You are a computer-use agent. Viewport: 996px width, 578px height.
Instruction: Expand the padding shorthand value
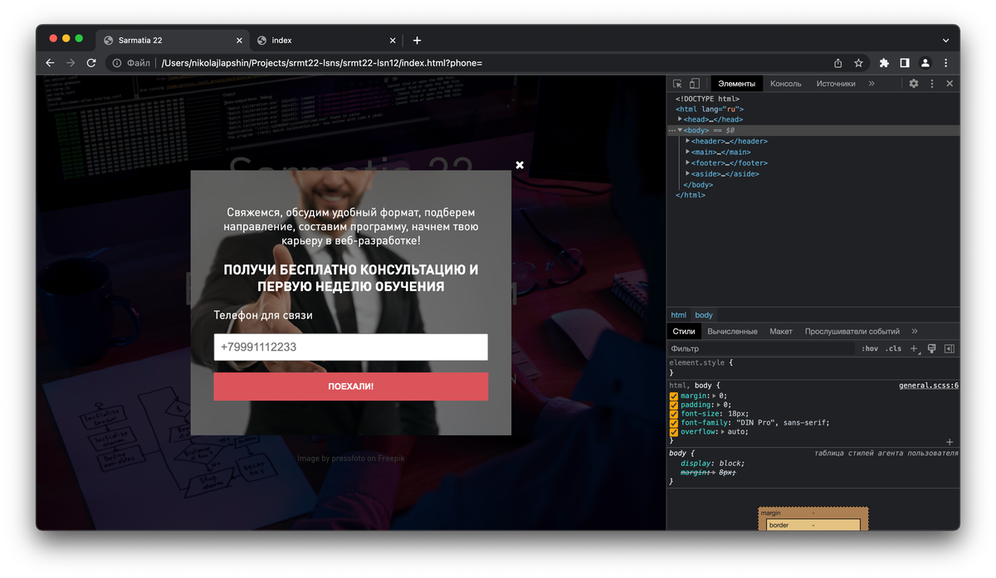tap(719, 406)
